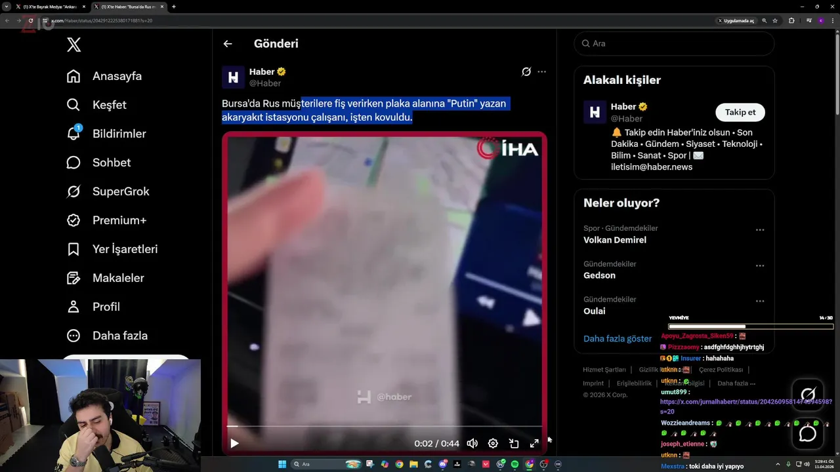Open browser zoom magnifier icon

click(x=765, y=20)
